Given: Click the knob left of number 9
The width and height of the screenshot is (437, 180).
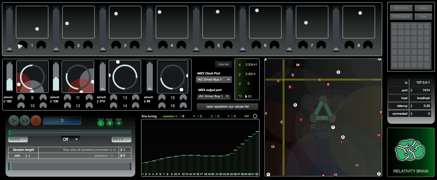Looking at the screenshot, I should 21,97.
